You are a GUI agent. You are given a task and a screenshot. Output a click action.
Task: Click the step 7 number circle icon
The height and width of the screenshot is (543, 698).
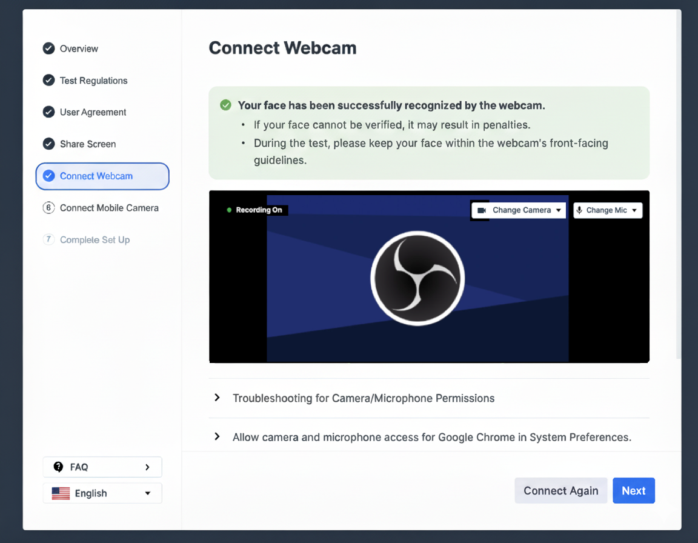coord(48,239)
